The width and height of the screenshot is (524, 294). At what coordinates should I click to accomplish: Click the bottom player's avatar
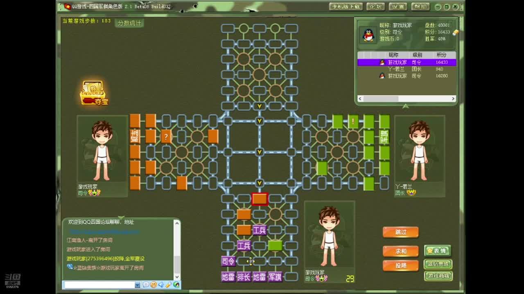[x=330, y=236]
